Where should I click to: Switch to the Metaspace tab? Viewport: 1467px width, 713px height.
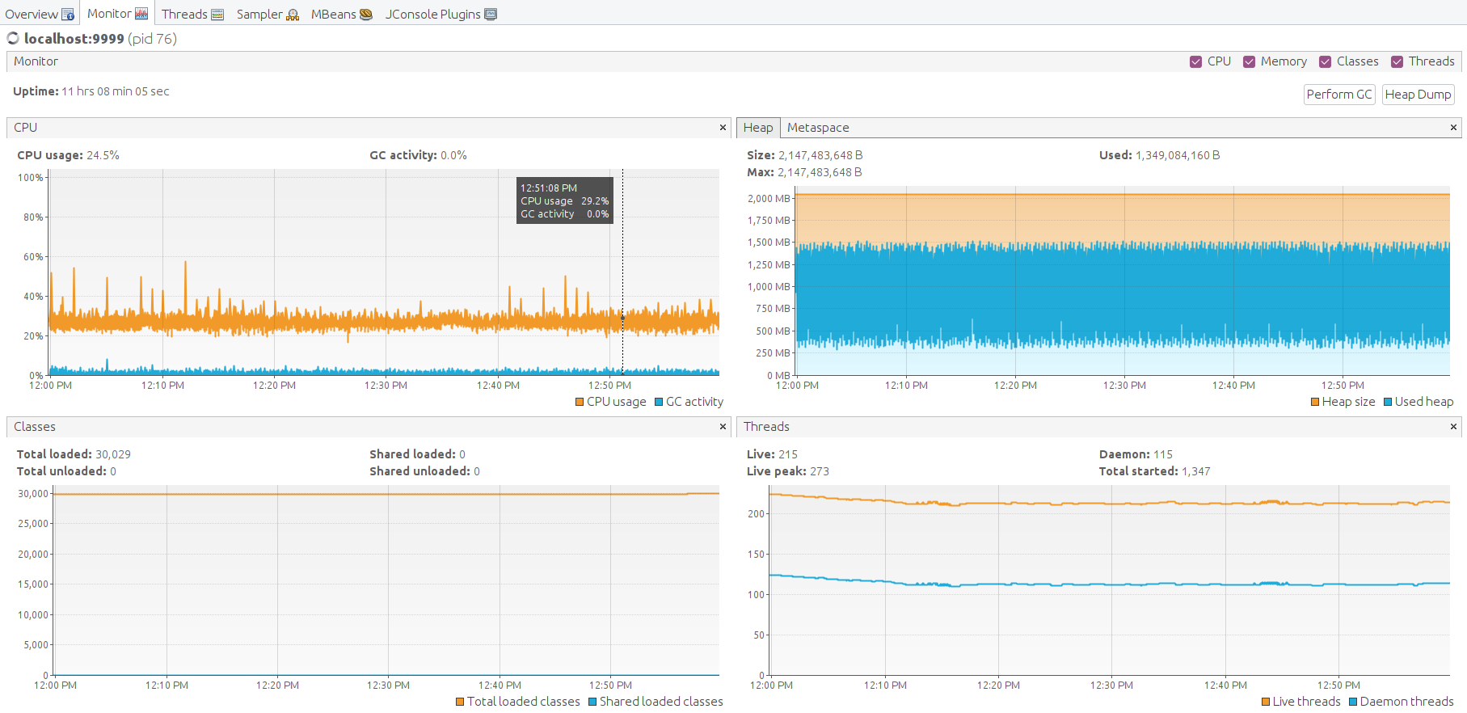coord(818,128)
